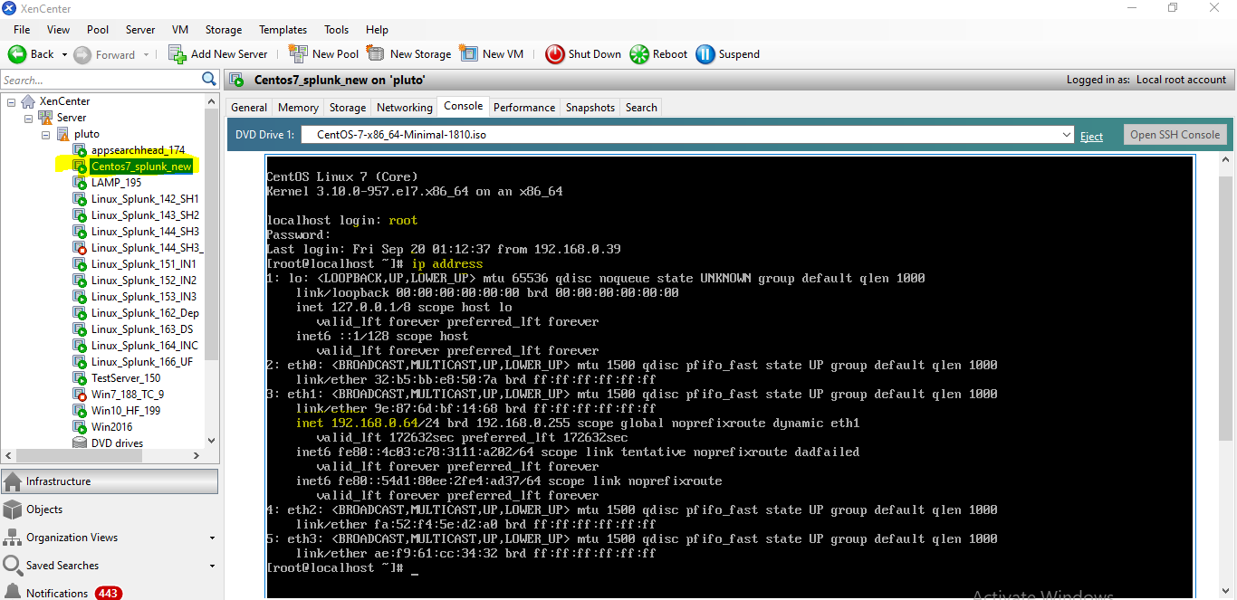Select Centos7_splunk_new in the tree
Image resolution: width=1237 pixels, height=600 pixels.
coord(141,167)
